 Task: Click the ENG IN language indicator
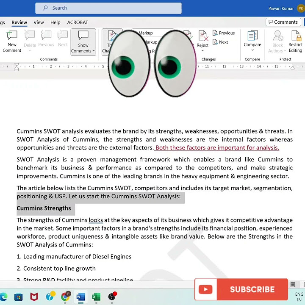click(299, 297)
